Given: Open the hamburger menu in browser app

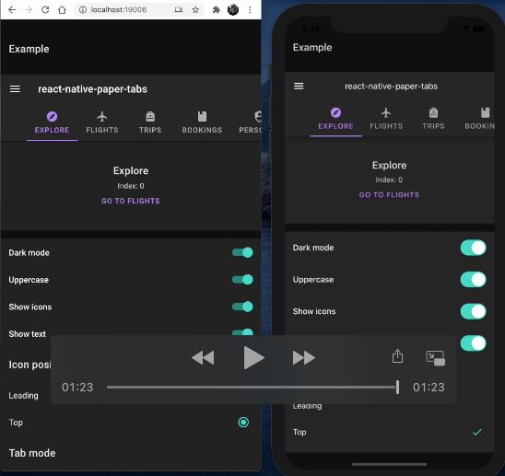Looking at the screenshot, I should click(15, 88).
